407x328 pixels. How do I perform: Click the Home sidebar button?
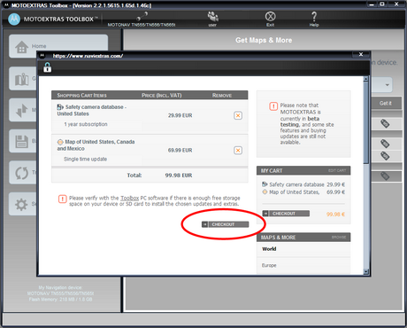(x=58, y=46)
